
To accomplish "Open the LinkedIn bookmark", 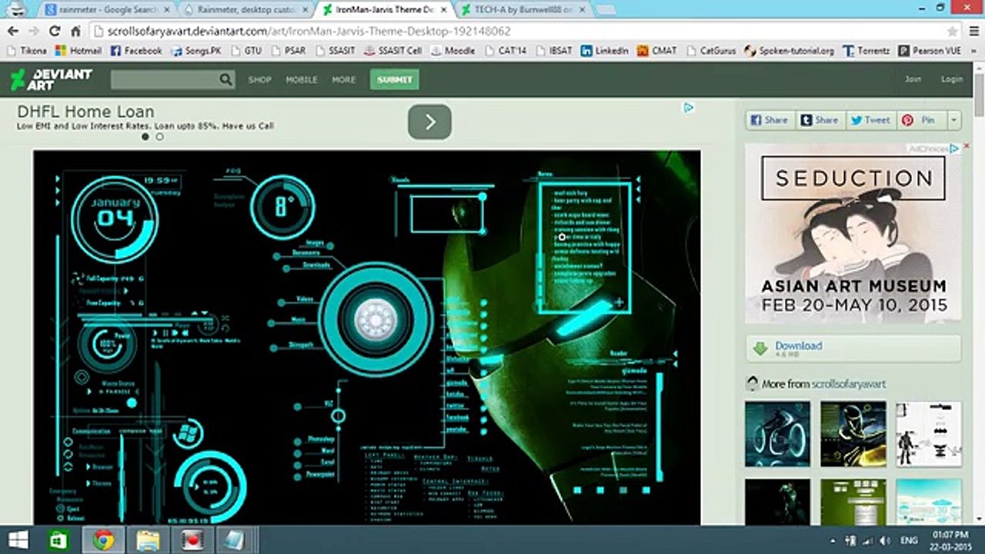I will point(605,51).
